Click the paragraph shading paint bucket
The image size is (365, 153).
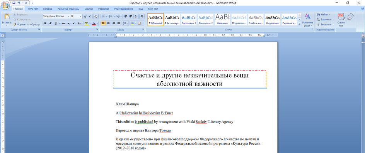click(132, 23)
